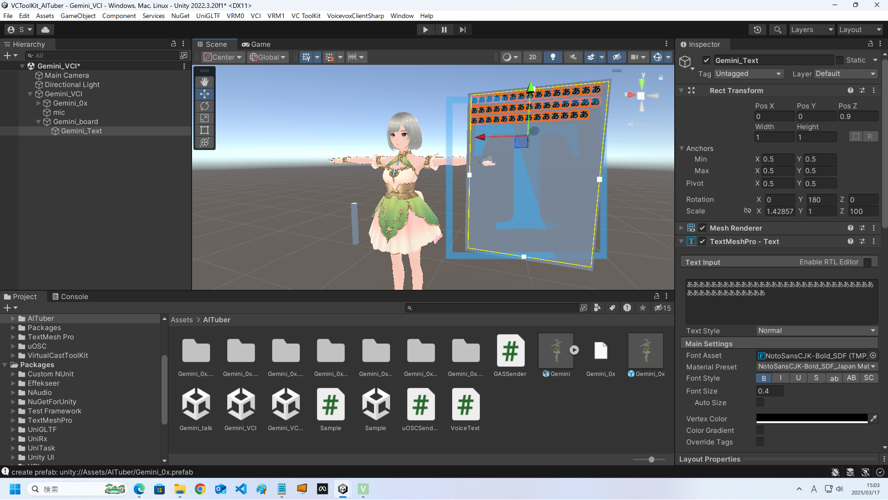This screenshot has height=500, width=888.
Task: Switch to the Game tab
Action: pyautogui.click(x=256, y=44)
